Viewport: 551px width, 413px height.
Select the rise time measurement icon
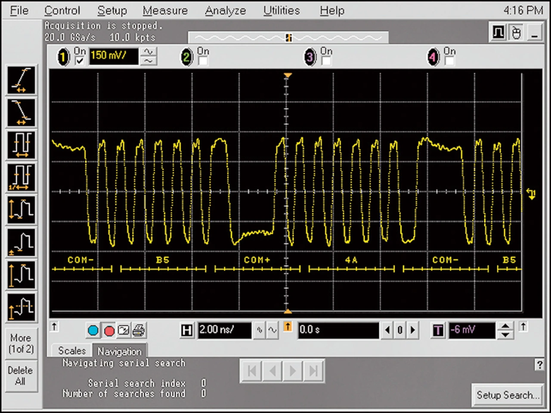21,80
